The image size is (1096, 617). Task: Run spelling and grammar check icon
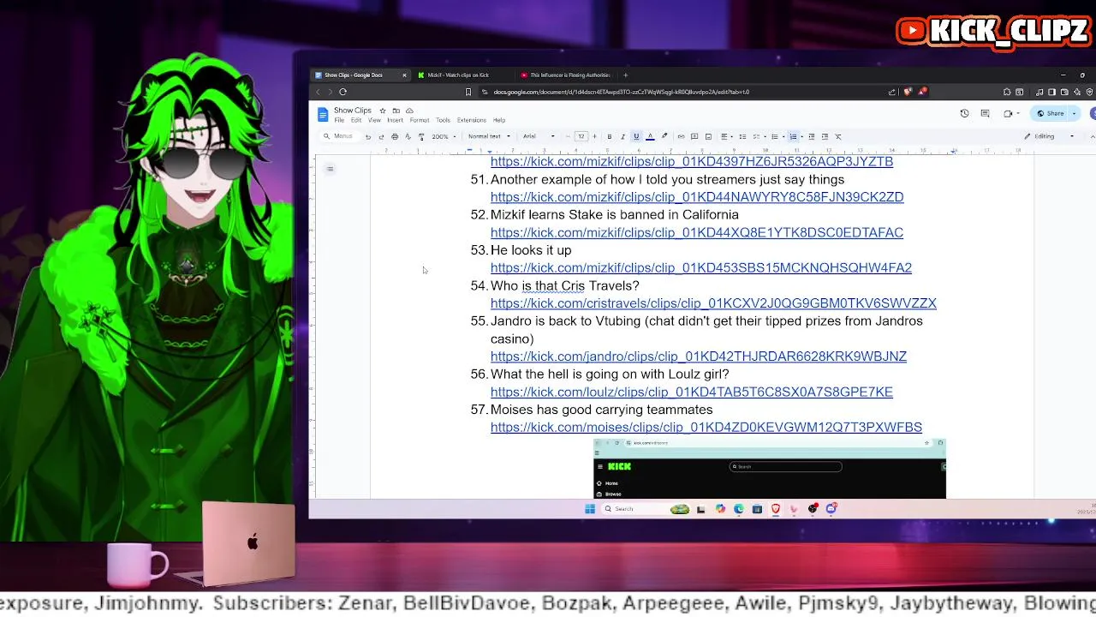[x=408, y=136]
